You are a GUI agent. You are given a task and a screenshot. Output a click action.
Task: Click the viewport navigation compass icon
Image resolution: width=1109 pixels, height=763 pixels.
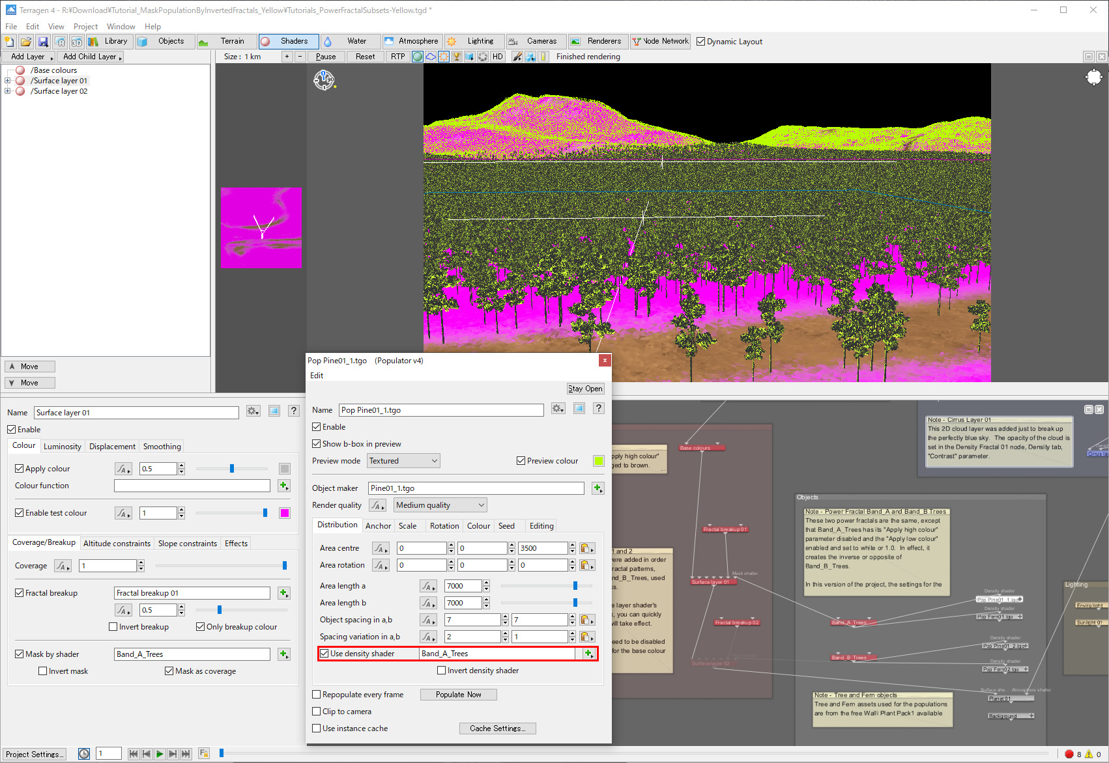(324, 80)
